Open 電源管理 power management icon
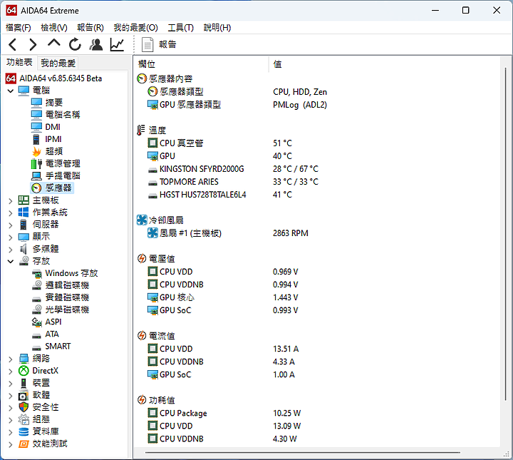This screenshot has width=513, height=460. 36,163
